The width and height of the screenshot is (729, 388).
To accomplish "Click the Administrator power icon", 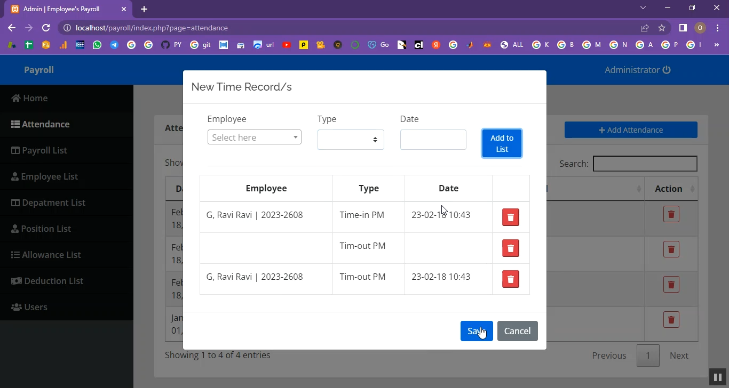I will 666,70.
